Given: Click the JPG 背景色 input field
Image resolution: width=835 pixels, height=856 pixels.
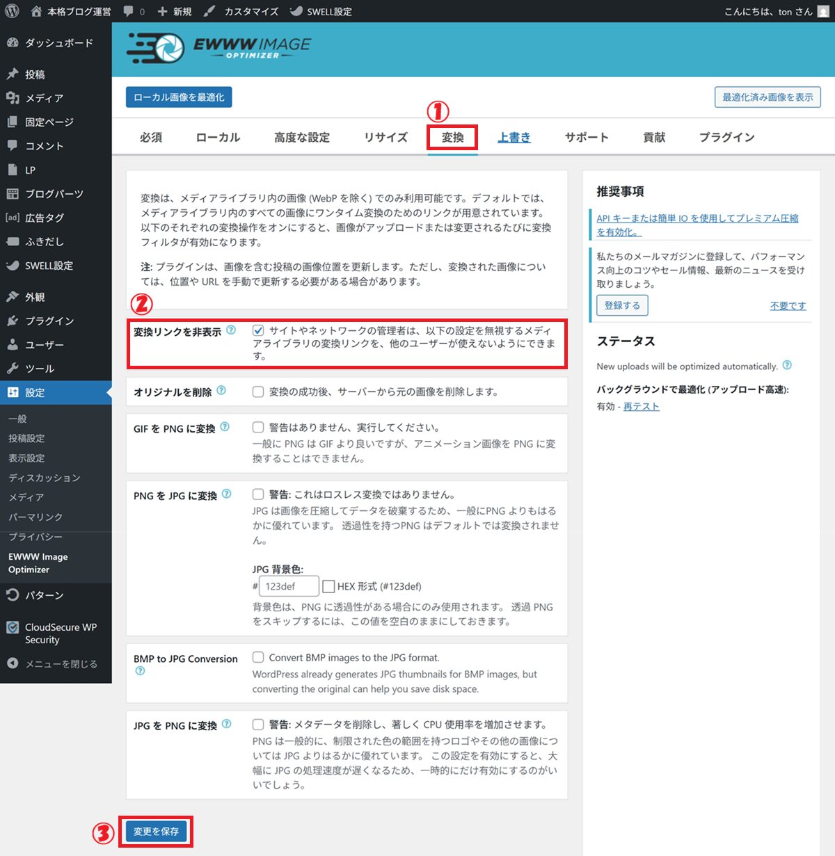Looking at the screenshot, I should 289,586.
